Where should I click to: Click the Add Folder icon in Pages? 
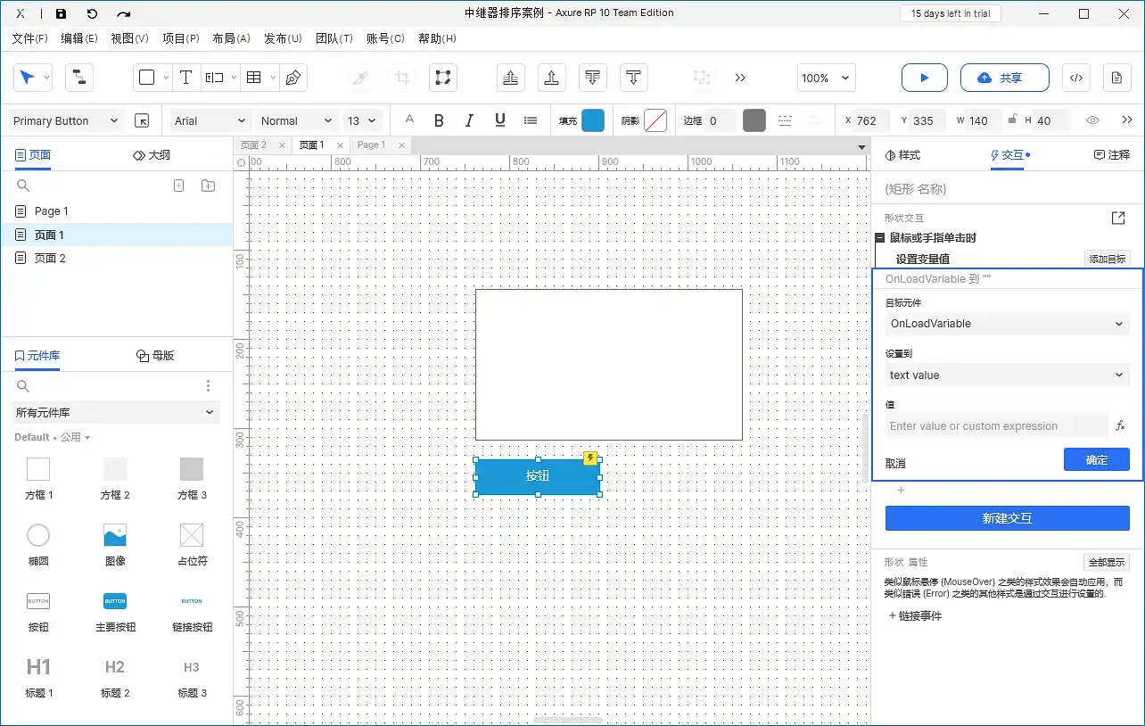(x=208, y=186)
